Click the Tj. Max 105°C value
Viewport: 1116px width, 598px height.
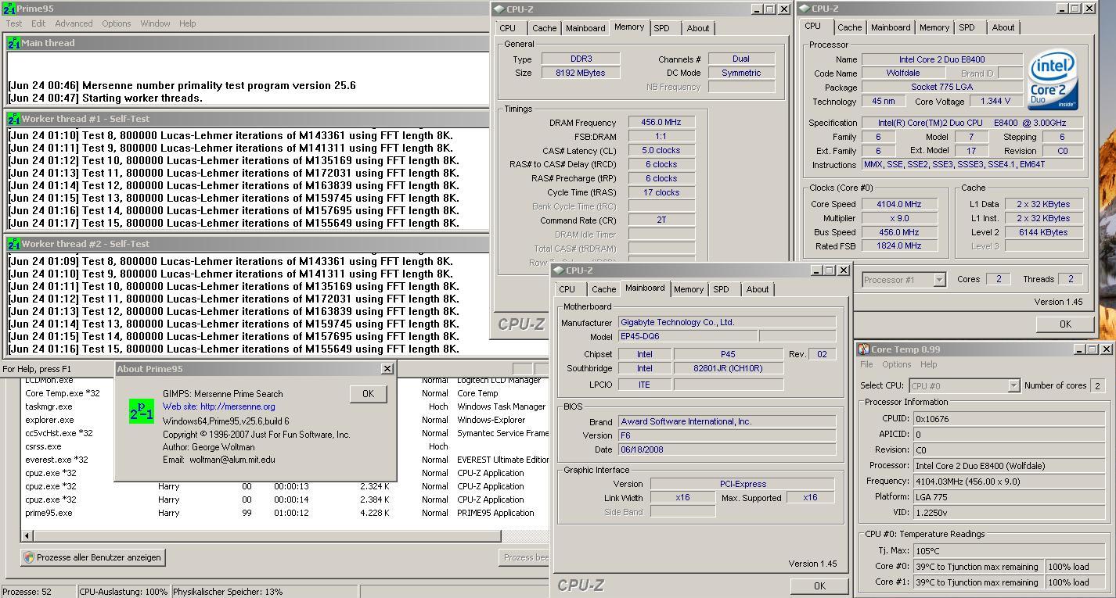pyautogui.click(x=1009, y=551)
